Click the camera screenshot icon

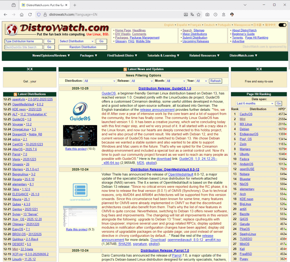click(x=207, y=14)
